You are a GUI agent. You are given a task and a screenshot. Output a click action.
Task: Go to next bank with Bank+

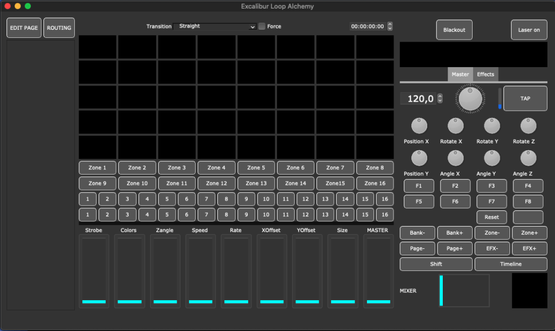point(455,233)
